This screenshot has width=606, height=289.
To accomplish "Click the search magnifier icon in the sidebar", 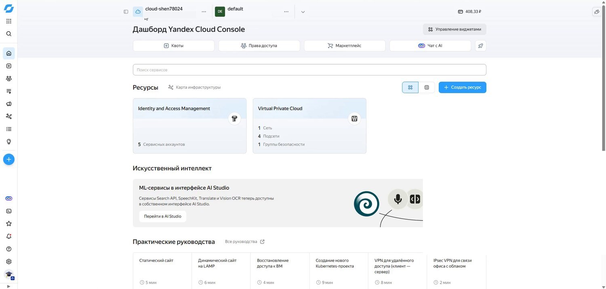I will (9, 34).
